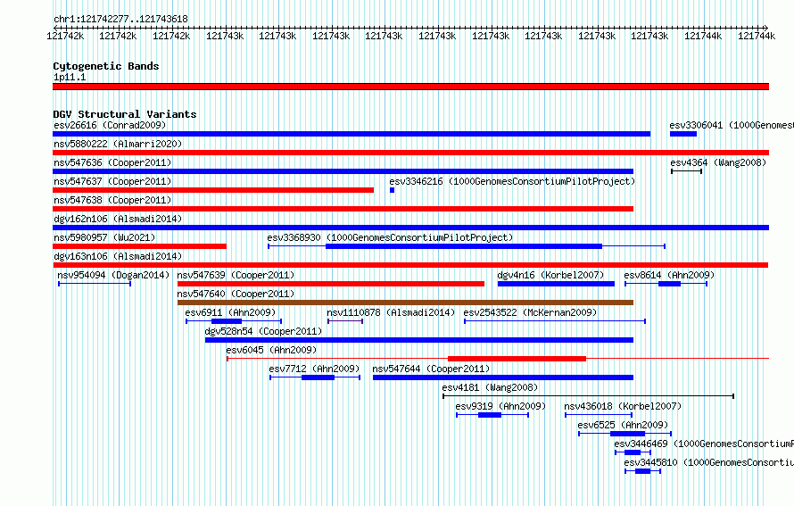Click chr1:121742277..121743618 region label
The image size is (794, 506).
[x=120, y=20]
